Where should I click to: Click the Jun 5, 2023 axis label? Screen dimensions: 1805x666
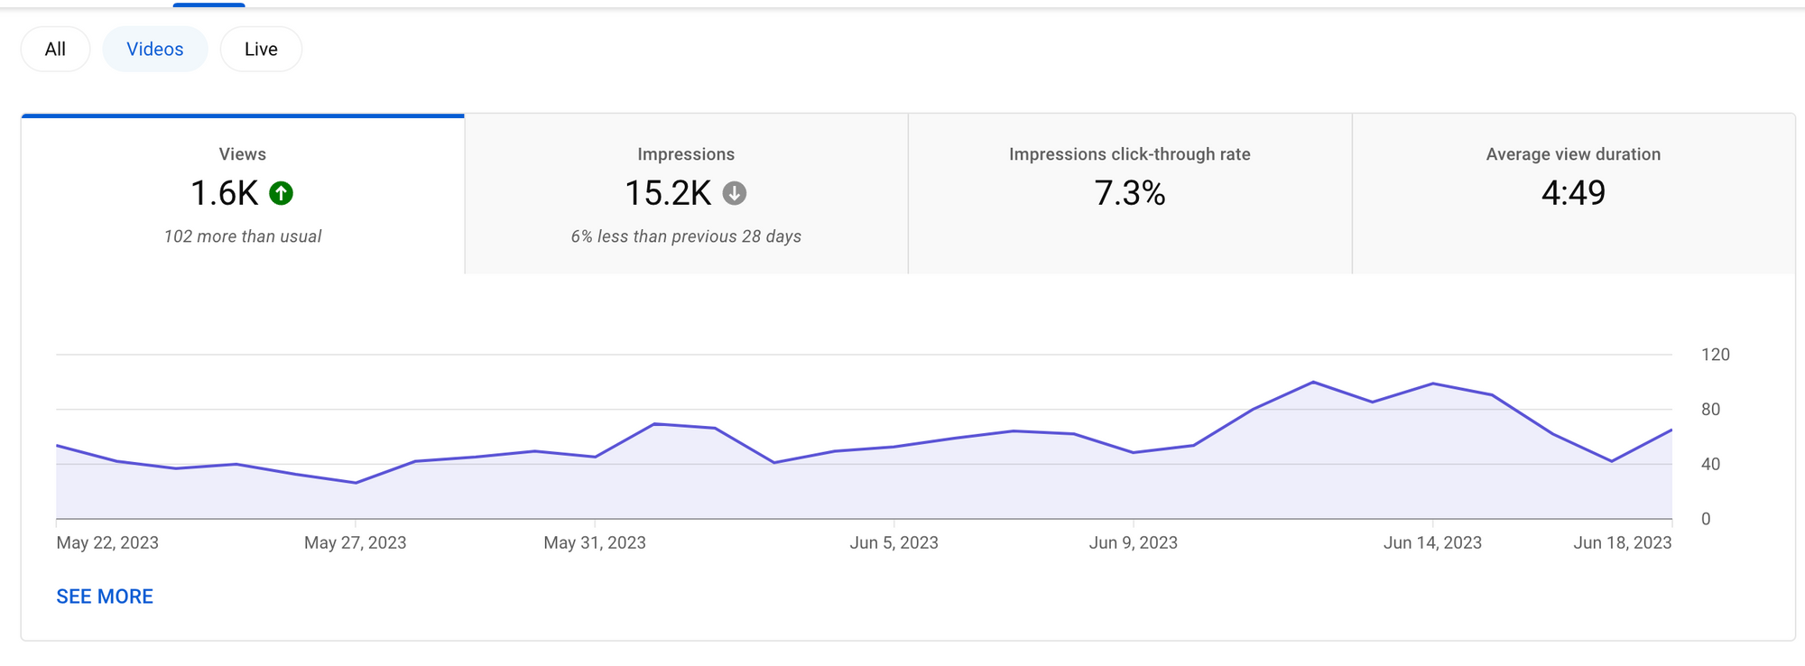click(893, 542)
